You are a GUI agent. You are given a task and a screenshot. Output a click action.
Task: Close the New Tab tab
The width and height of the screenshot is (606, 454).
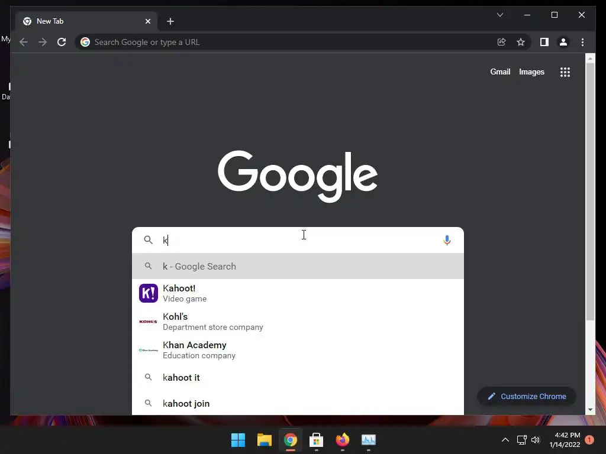pos(147,21)
